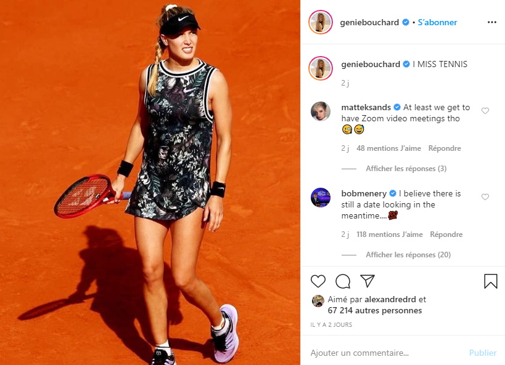
Task: Like the post with the heart icon
Action: pyautogui.click(x=318, y=281)
